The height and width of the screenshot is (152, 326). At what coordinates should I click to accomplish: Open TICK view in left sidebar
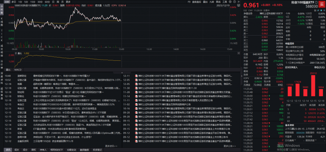click(2, 35)
